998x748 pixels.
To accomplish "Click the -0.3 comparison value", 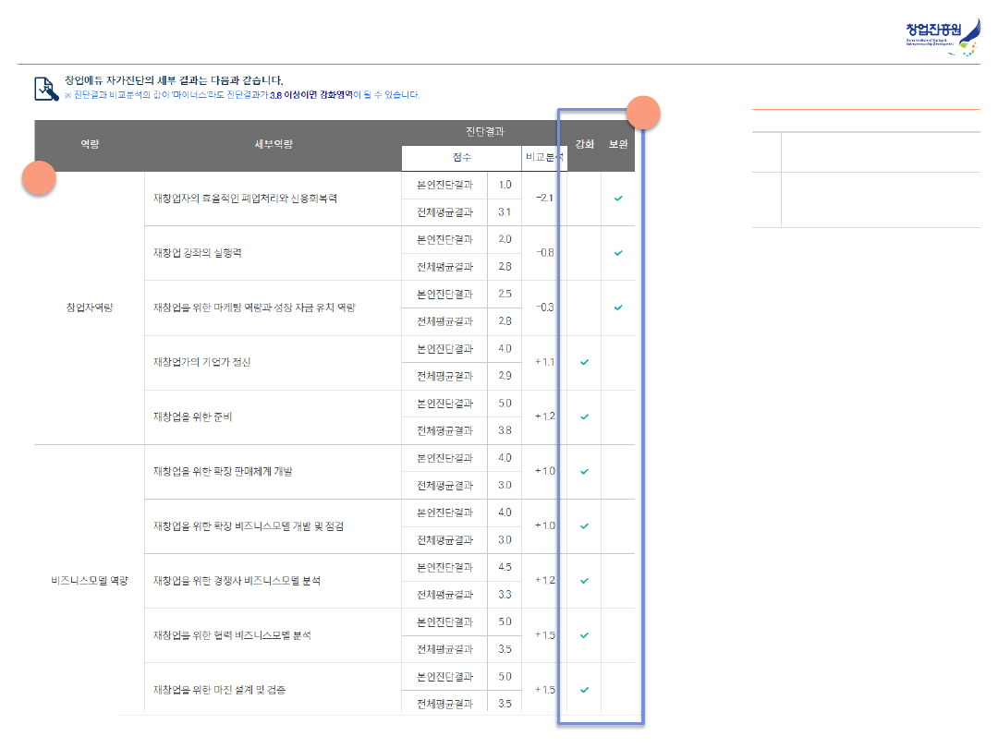I will click(x=545, y=308).
